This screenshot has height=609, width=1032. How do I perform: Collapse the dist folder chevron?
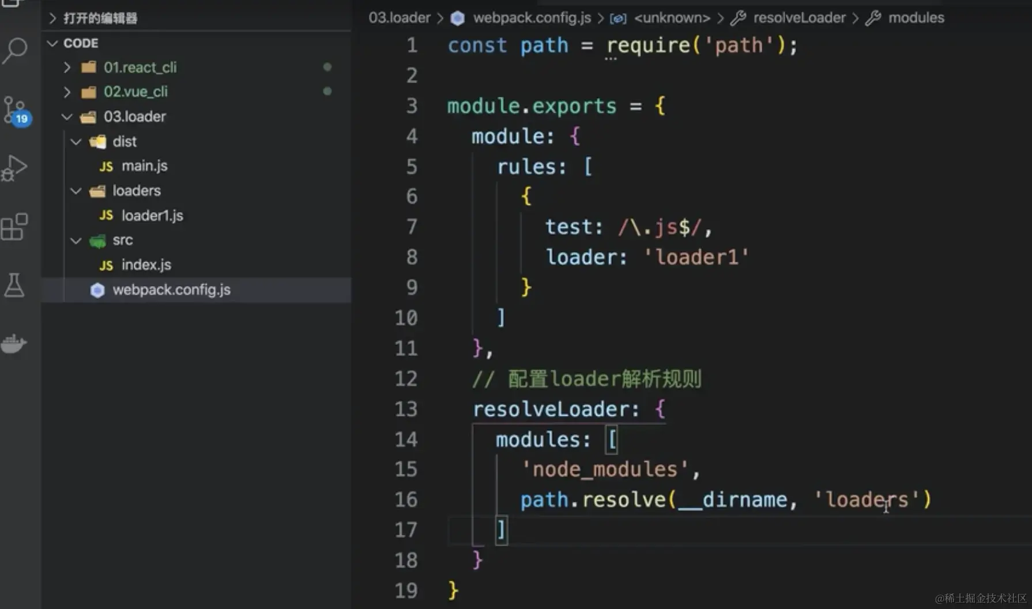pos(76,142)
